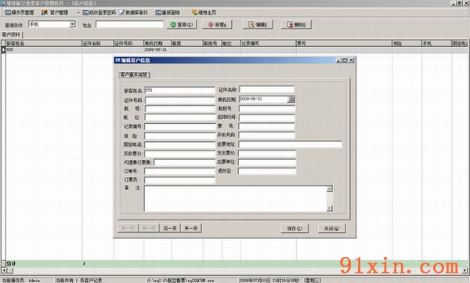Click the 备注 remarks scrollbar down arrow
The height and width of the screenshot is (283, 470).
330,208
